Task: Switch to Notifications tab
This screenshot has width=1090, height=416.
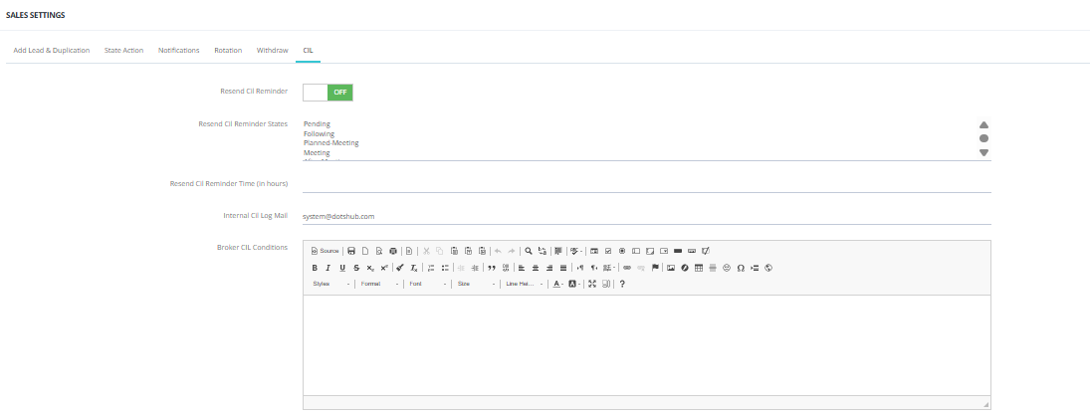Action: (x=178, y=50)
